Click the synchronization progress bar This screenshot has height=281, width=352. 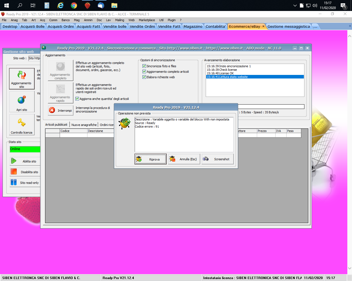271,106
